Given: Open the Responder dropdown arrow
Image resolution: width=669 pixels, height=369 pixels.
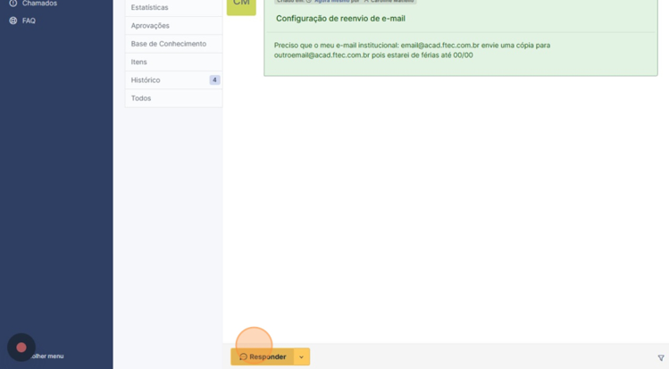Looking at the screenshot, I should pyautogui.click(x=302, y=357).
